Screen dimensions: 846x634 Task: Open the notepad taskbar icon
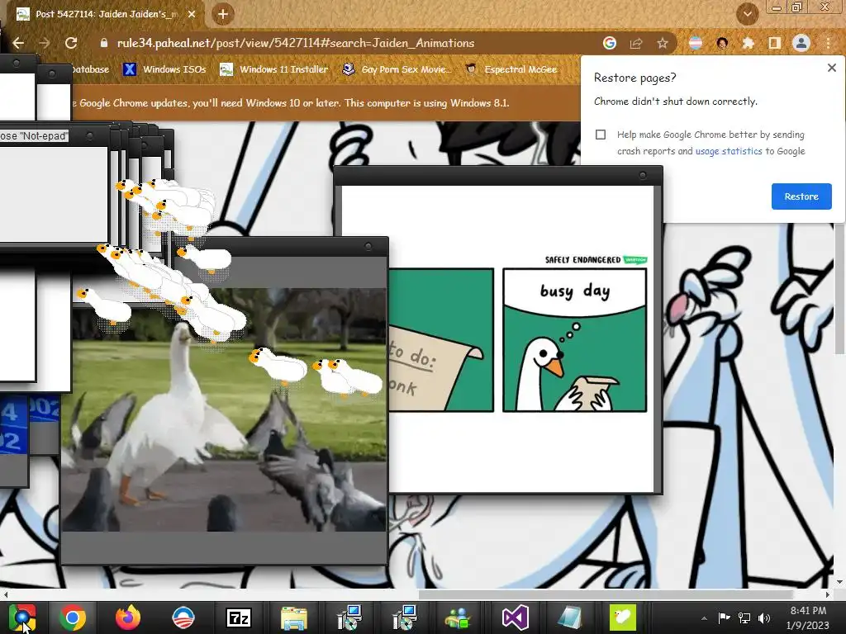click(570, 617)
